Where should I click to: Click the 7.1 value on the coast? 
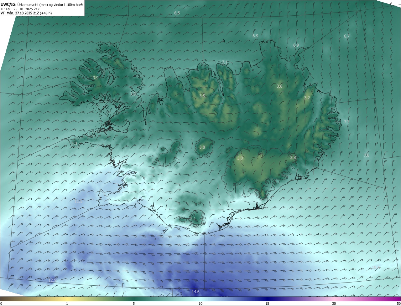coord(224,62)
